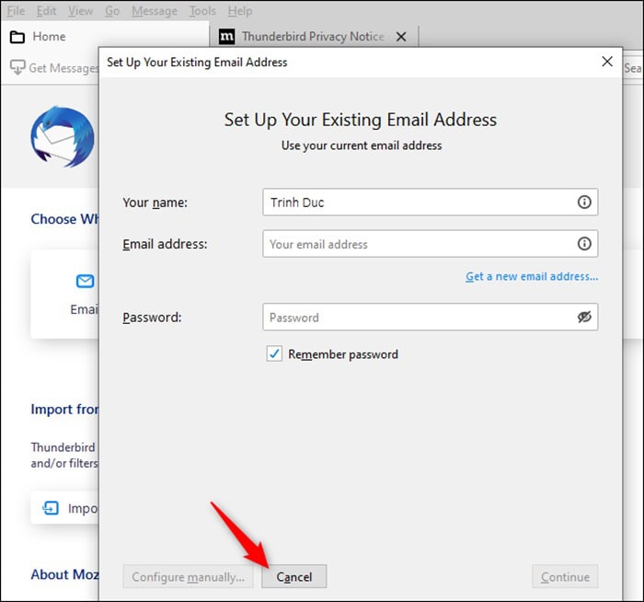This screenshot has height=602, width=644.
Task: Open the Get a new email address link
Action: (532, 276)
